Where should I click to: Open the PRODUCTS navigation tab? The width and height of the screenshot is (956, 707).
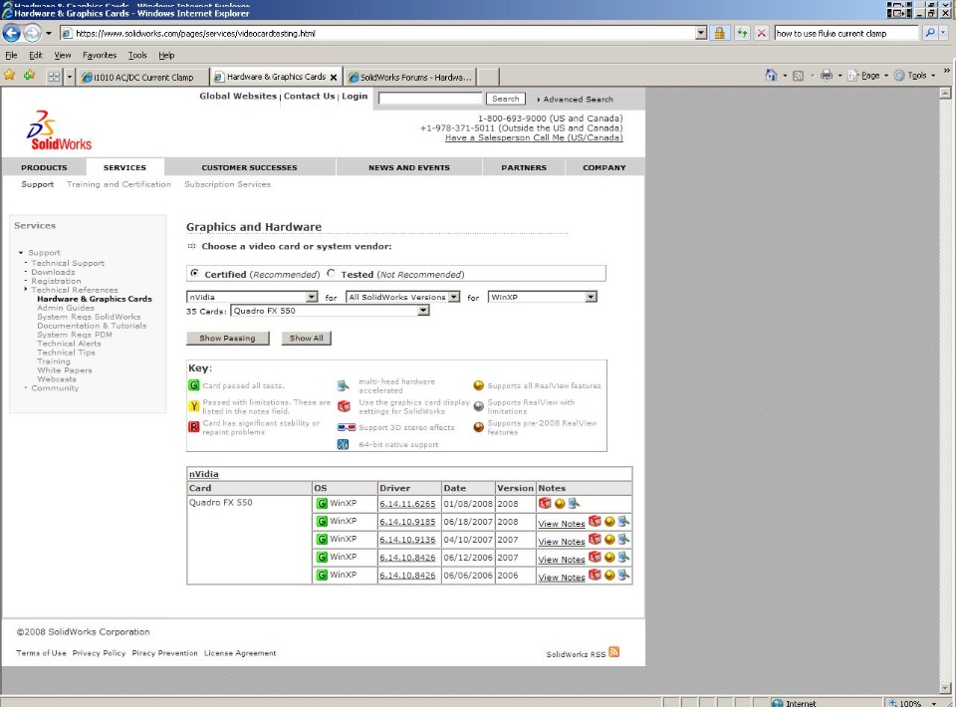click(x=44, y=167)
